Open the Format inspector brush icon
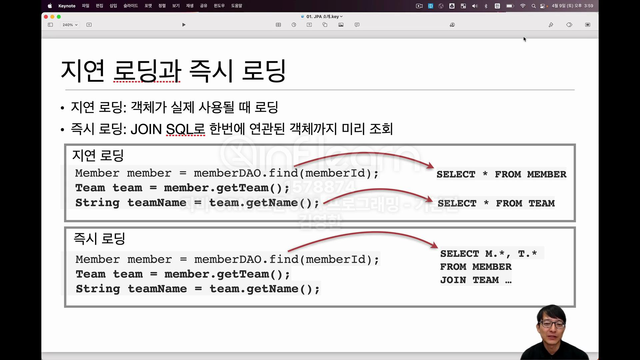The height and width of the screenshot is (360, 640). pyautogui.click(x=551, y=25)
